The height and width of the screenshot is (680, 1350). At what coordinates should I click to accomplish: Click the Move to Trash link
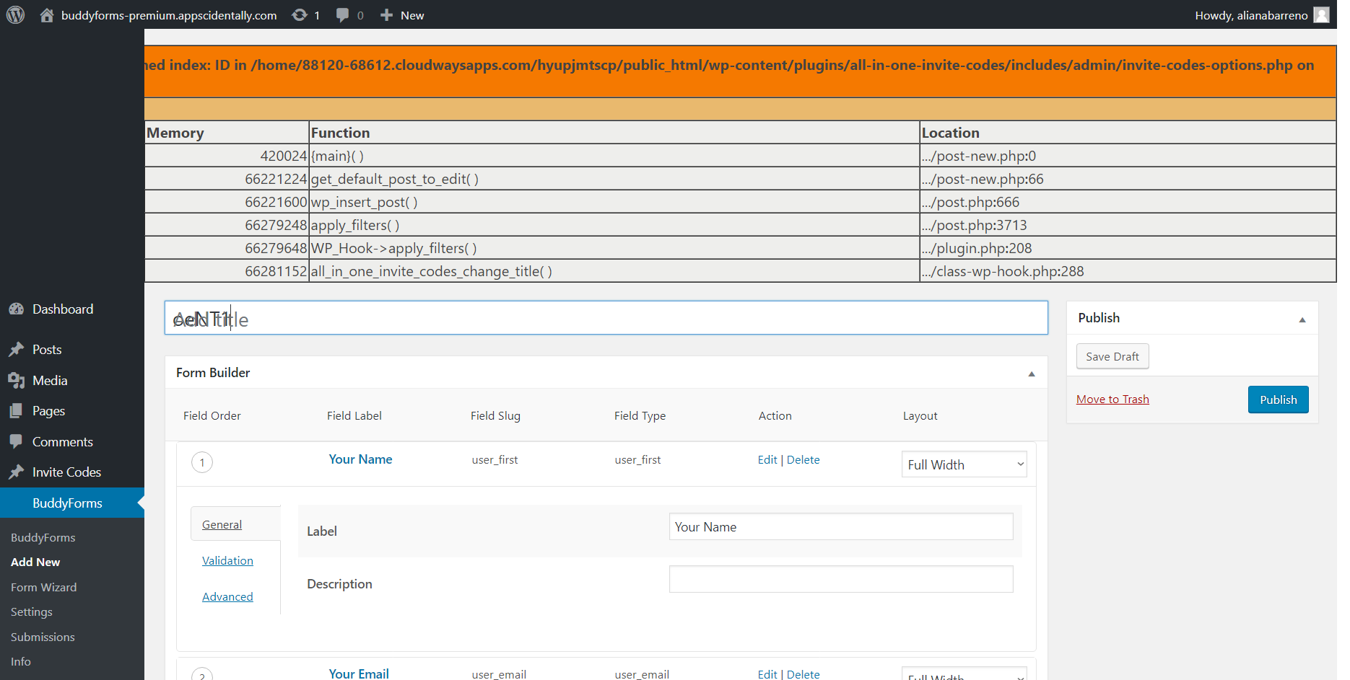coord(1112,399)
